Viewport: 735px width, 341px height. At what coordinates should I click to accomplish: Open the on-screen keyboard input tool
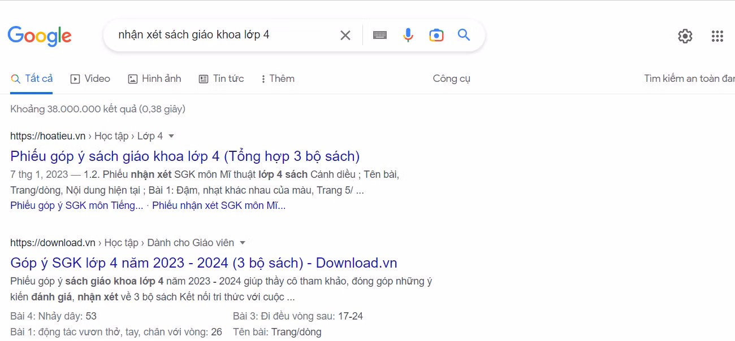pyautogui.click(x=380, y=35)
